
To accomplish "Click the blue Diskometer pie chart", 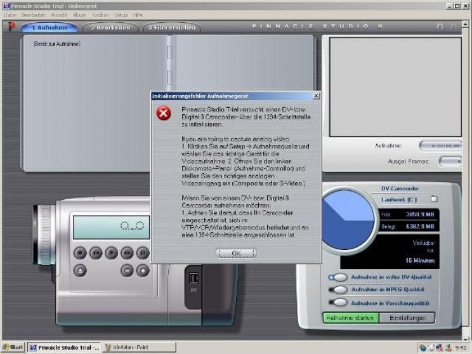I will coord(347,220).
